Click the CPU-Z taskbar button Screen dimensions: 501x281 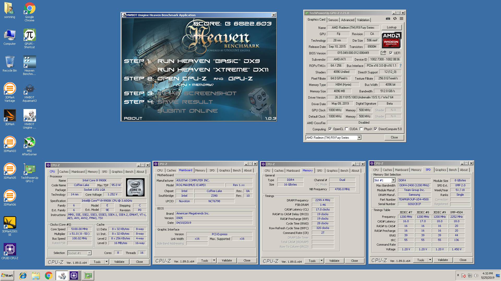(x=74, y=276)
